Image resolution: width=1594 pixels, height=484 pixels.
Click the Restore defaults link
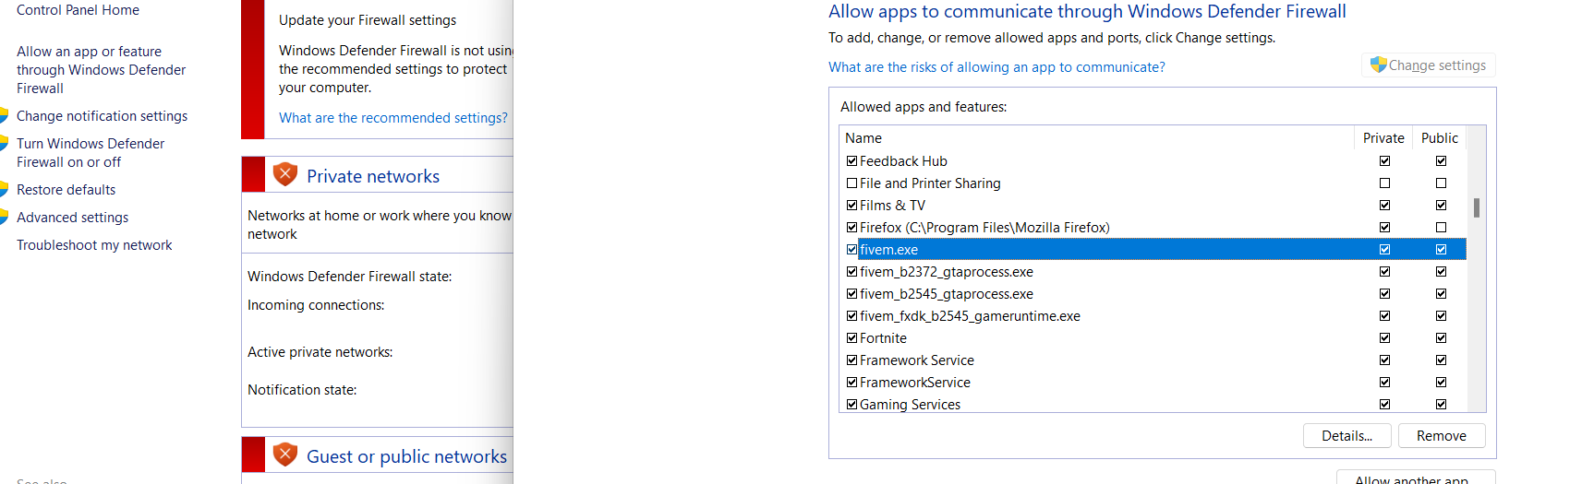[66, 190]
